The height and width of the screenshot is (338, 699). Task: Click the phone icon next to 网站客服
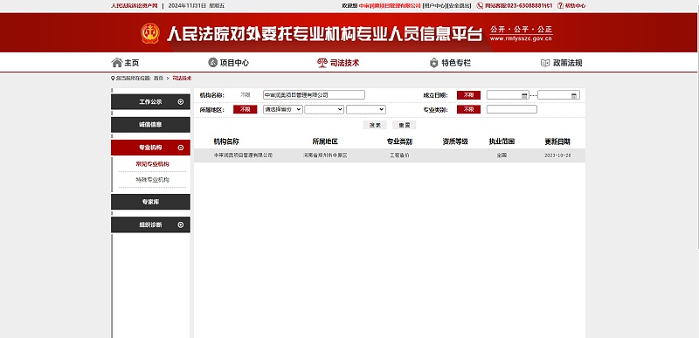tap(480, 6)
